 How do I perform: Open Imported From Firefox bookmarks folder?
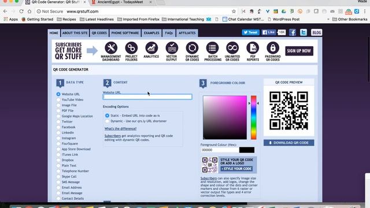pos(138,19)
